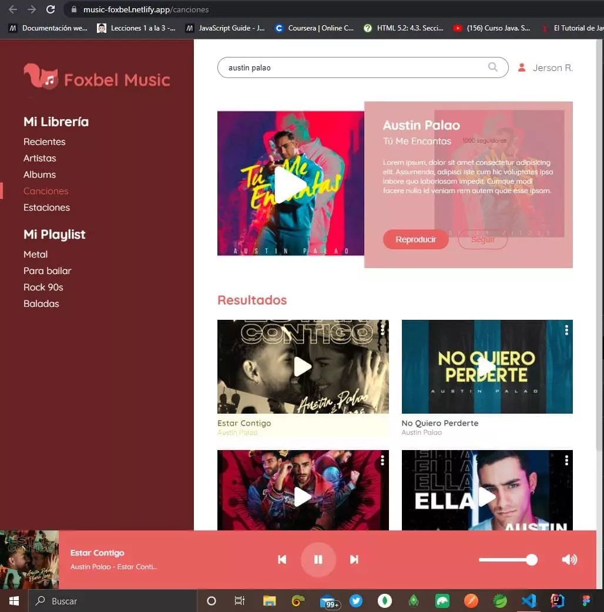The width and height of the screenshot is (604, 612).
Task: Click the now-playing album thumbnail in player
Action: [x=29, y=559]
